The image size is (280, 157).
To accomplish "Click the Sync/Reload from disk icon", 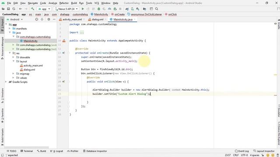I will tap(14, 9).
